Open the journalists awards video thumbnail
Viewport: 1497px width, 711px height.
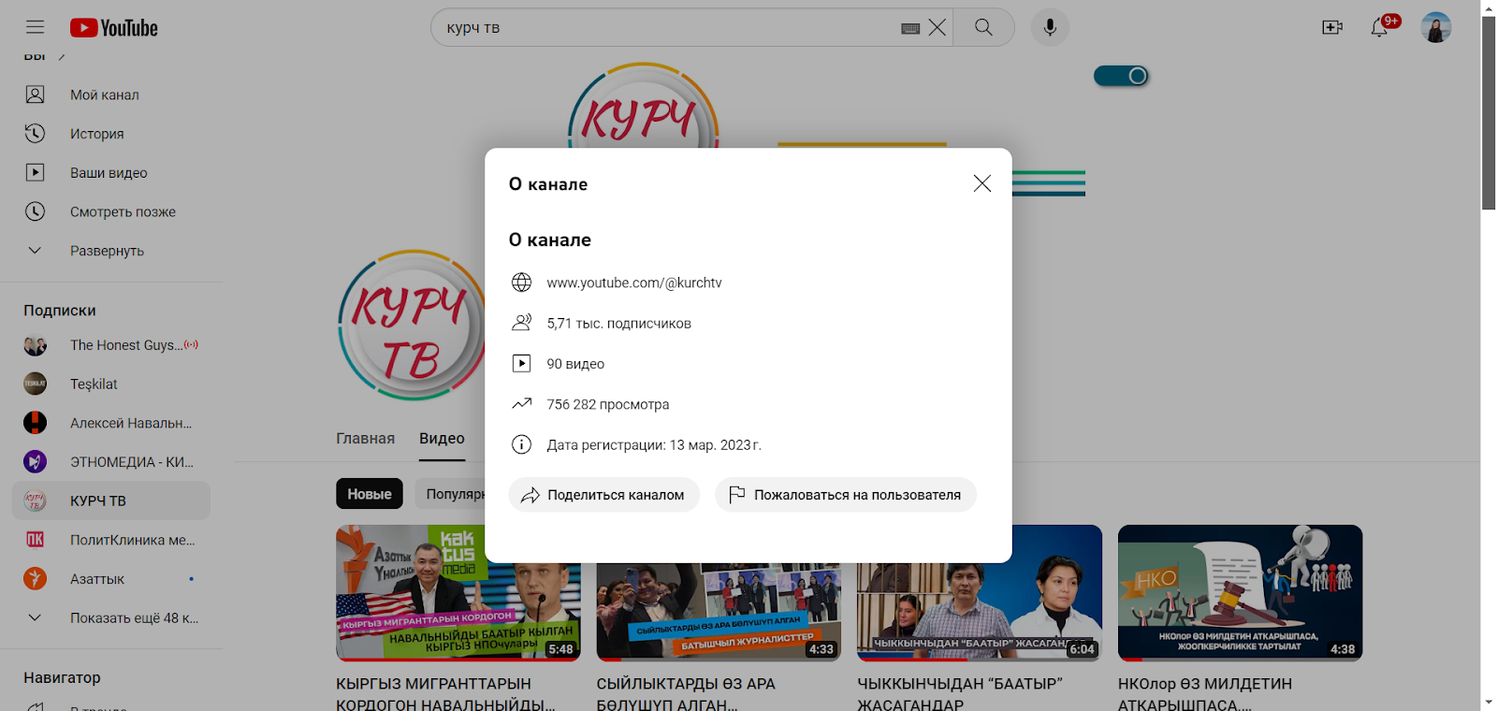tap(719, 612)
